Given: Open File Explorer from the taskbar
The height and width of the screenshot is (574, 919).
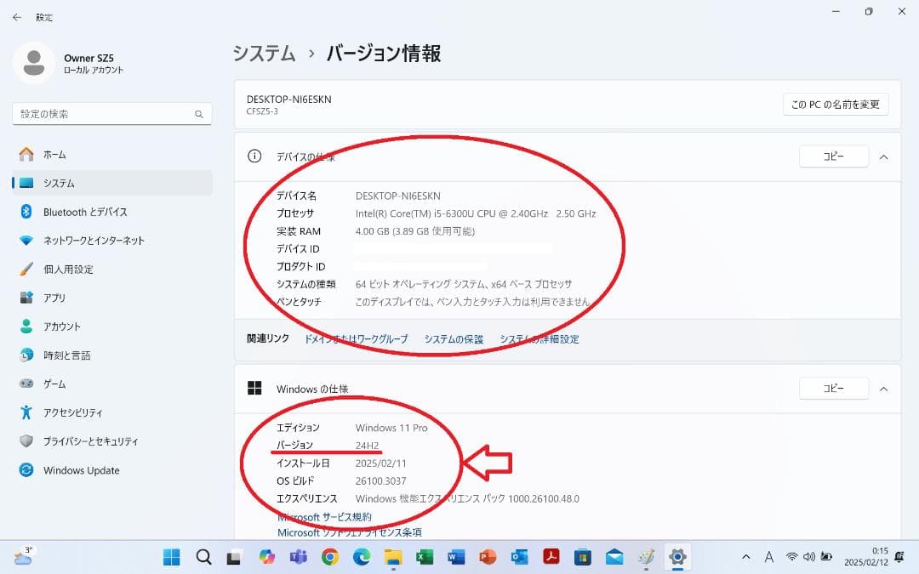Looking at the screenshot, I should click(392, 557).
